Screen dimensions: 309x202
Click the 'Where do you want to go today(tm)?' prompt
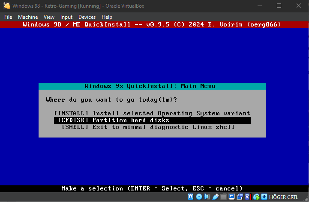[111, 100]
